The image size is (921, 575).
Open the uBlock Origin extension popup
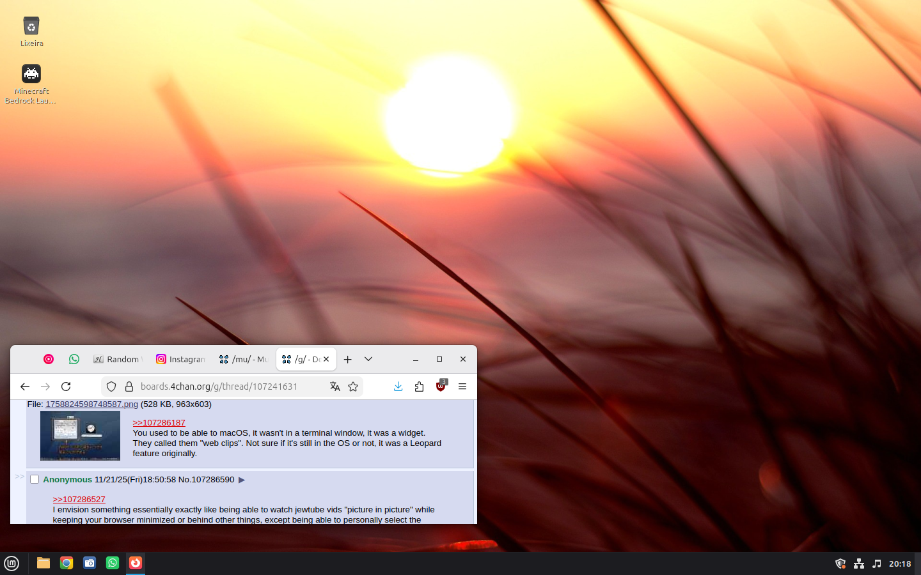[x=441, y=386]
